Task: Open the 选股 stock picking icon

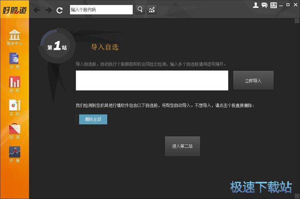Action: (x=14, y=84)
